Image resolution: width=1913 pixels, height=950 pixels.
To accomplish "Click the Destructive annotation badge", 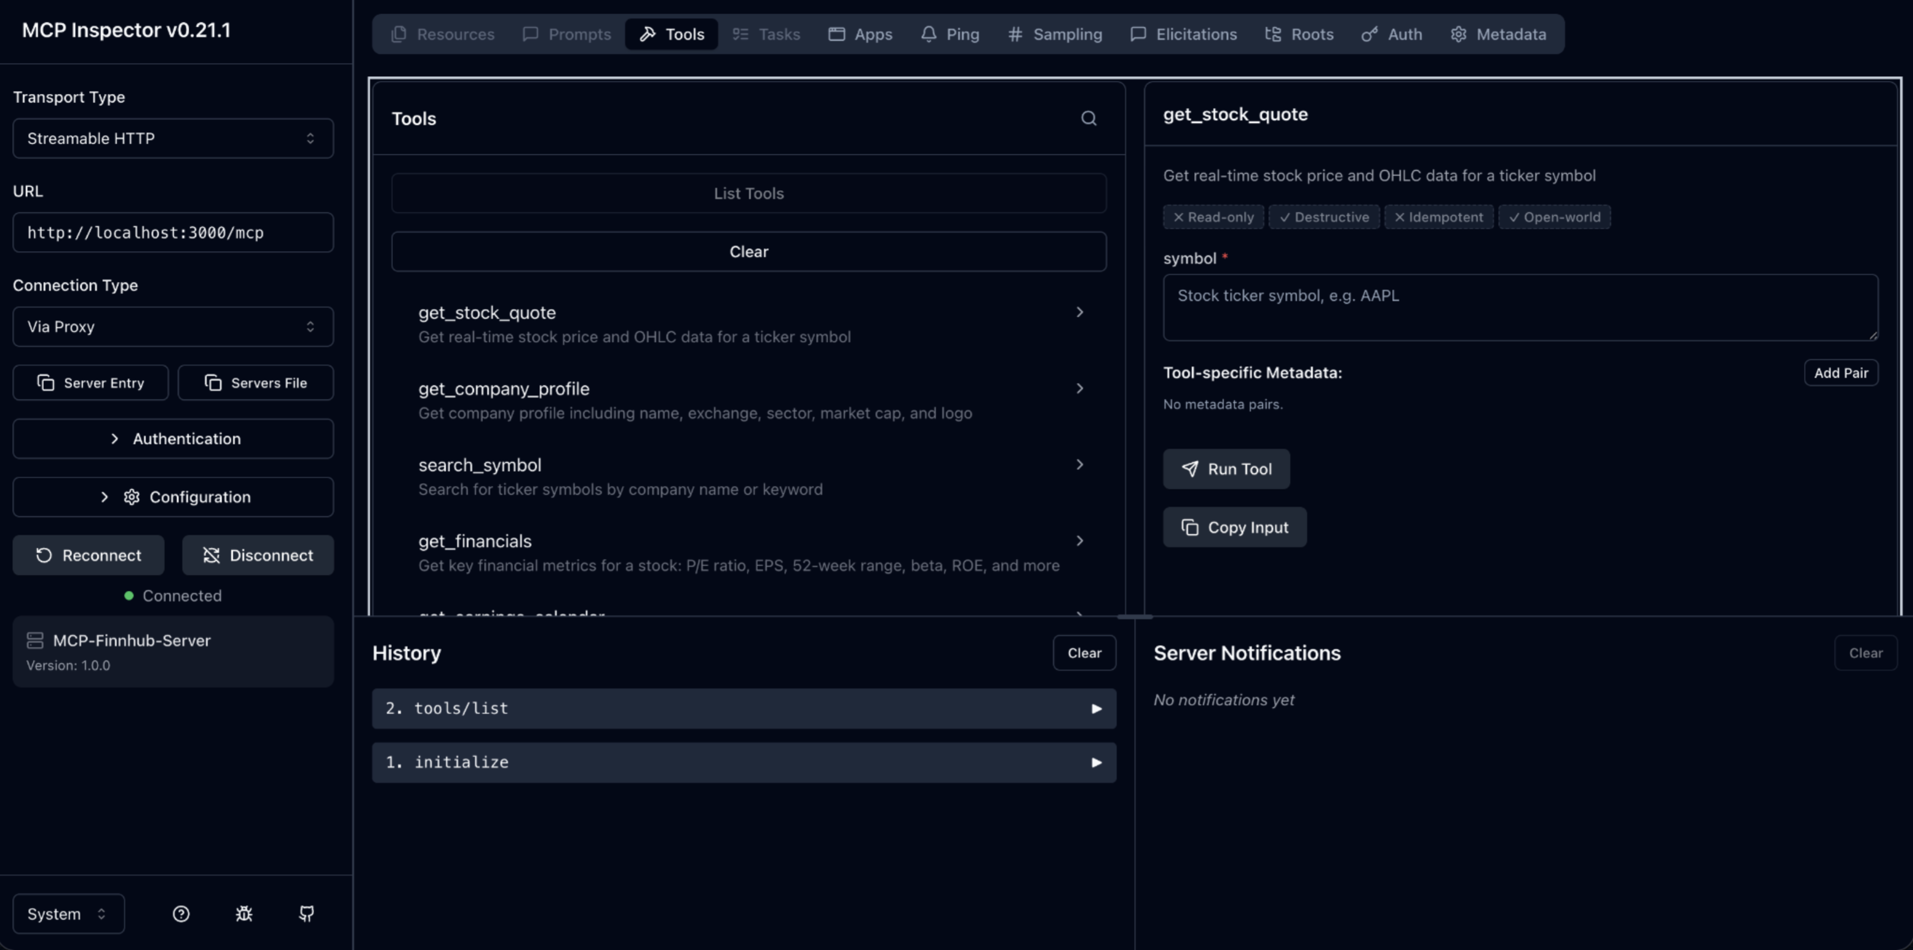I will point(1324,217).
